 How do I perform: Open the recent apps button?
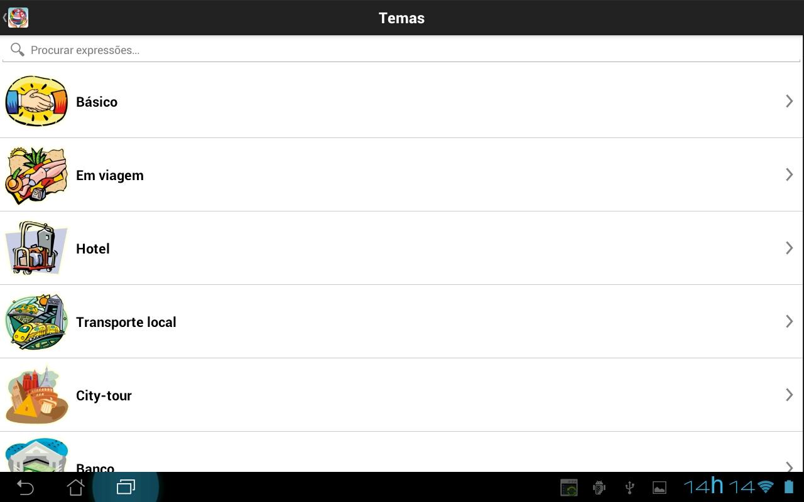(126, 487)
